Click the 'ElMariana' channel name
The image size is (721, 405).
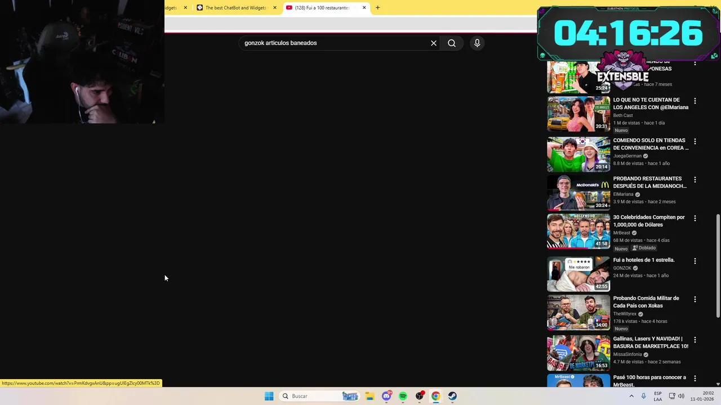point(624,194)
